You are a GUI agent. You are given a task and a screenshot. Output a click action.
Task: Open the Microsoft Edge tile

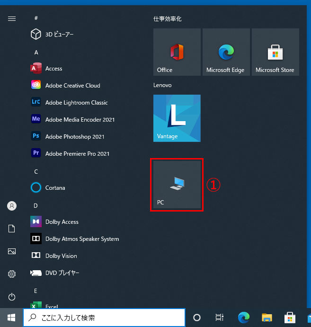[226, 52]
